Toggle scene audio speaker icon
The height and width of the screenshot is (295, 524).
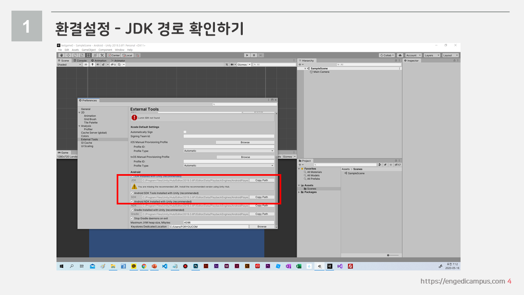(98, 64)
